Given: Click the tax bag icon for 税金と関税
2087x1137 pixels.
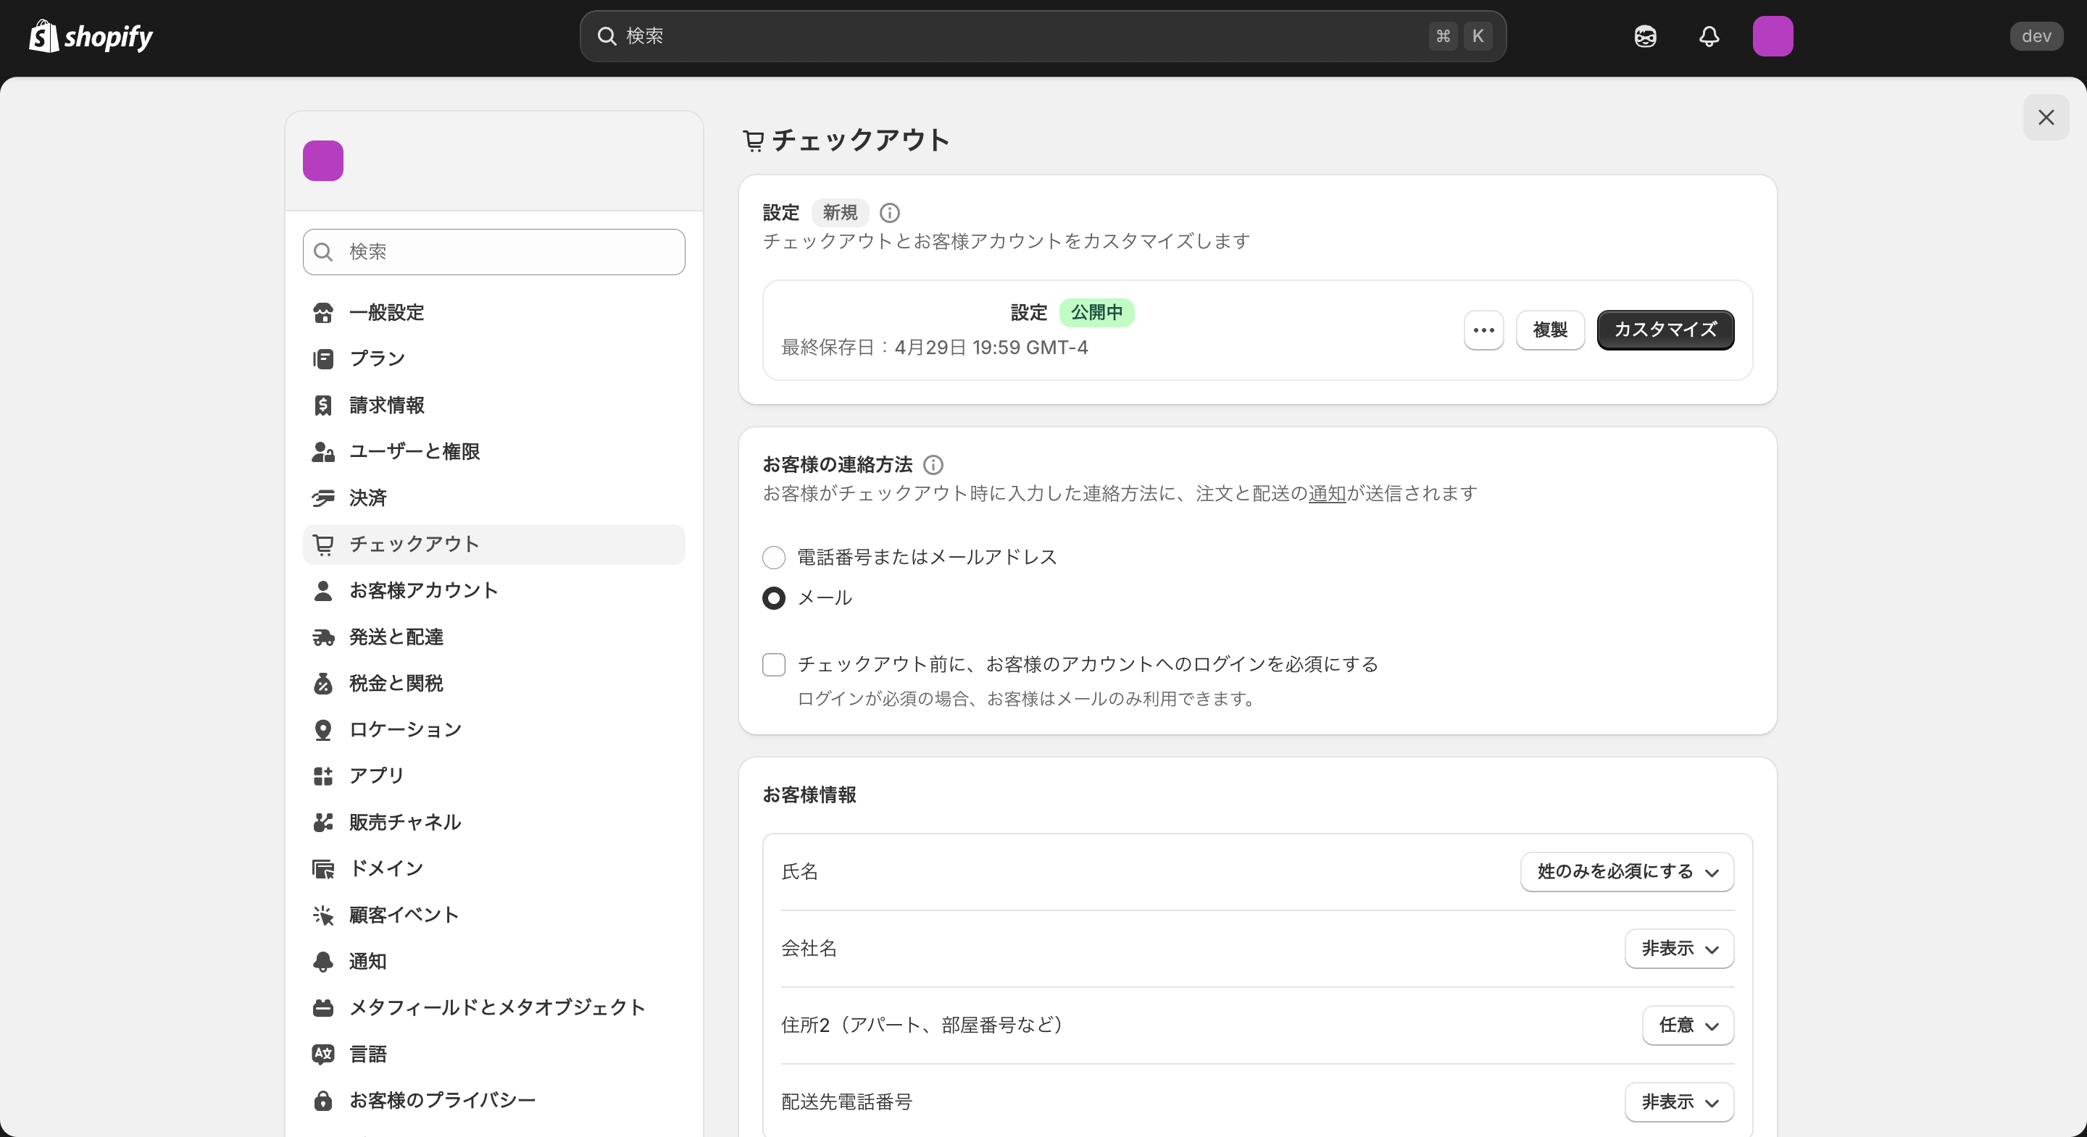Looking at the screenshot, I should pos(323,684).
